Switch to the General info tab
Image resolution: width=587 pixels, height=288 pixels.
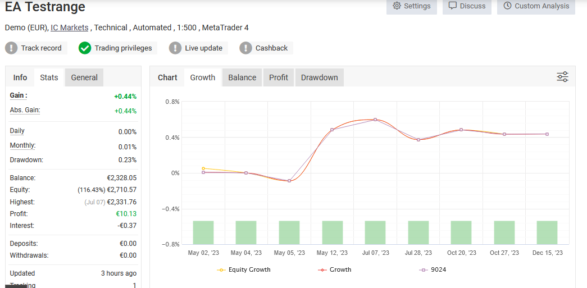point(84,77)
